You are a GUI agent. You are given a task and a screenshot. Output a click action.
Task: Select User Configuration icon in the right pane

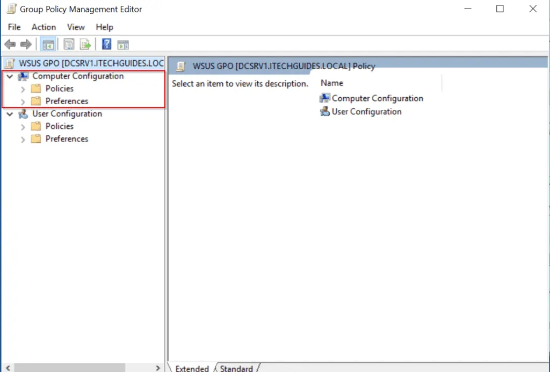pyautogui.click(x=324, y=111)
